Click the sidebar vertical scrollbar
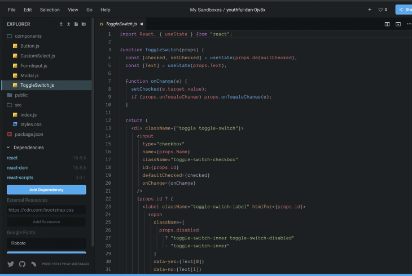This screenshot has height=276, width=412. pyautogui.click(x=93, y=132)
